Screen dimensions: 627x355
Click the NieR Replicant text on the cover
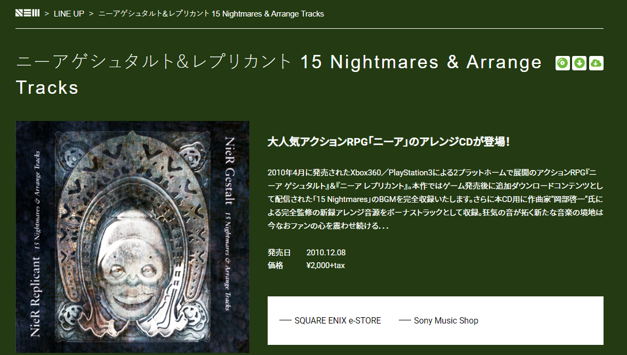(x=36, y=296)
